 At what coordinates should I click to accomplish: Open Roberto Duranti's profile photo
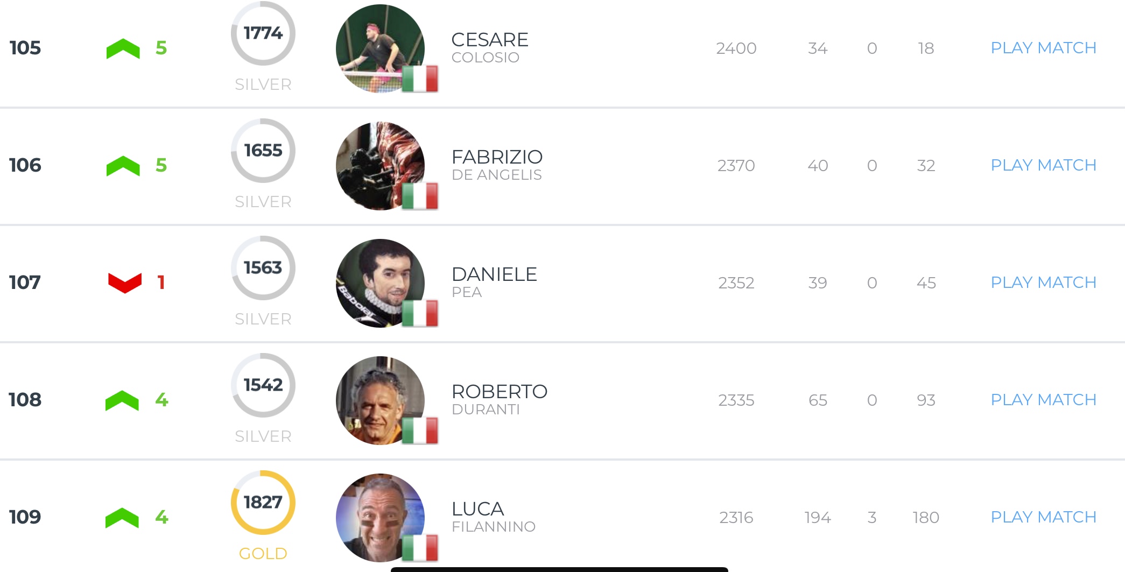click(x=379, y=399)
